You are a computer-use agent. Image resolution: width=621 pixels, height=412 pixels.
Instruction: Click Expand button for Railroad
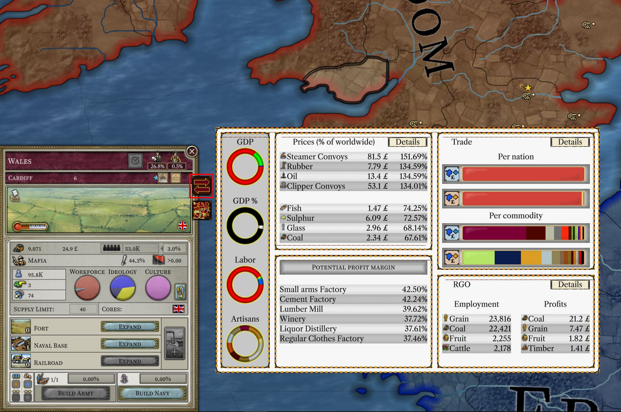pyautogui.click(x=129, y=361)
